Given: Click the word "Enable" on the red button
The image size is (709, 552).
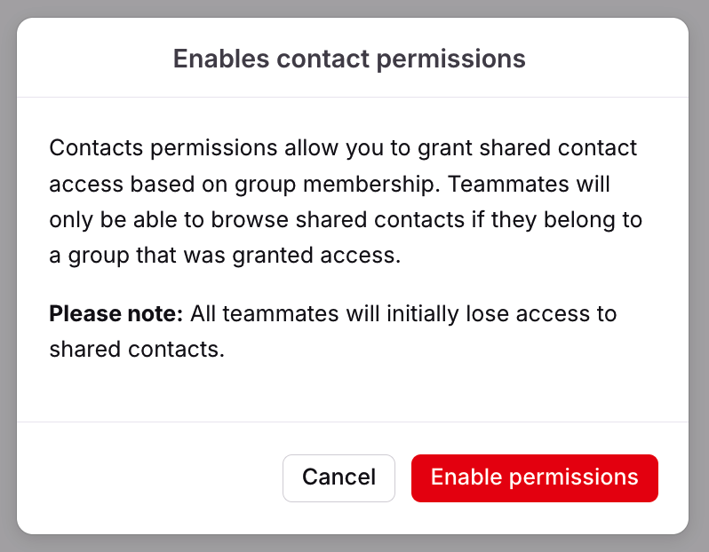Looking at the screenshot, I should click(466, 477).
